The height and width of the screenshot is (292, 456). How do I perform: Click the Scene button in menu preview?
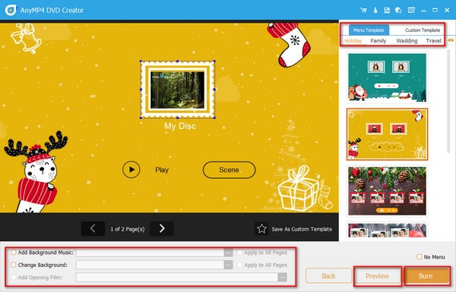[x=230, y=170]
